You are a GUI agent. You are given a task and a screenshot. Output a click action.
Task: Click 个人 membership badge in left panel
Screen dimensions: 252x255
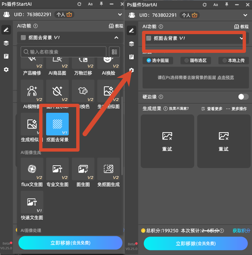[x=64, y=14]
